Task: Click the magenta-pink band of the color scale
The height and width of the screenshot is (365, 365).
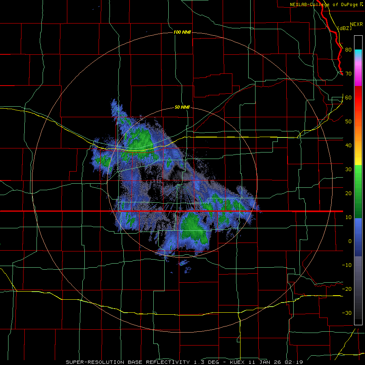Action: pyautogui.click(x=358, y=72)
